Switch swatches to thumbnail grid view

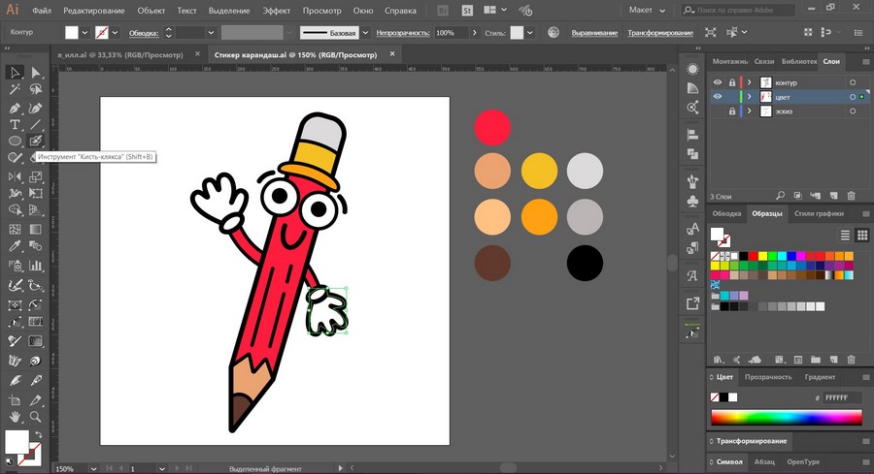862,236
